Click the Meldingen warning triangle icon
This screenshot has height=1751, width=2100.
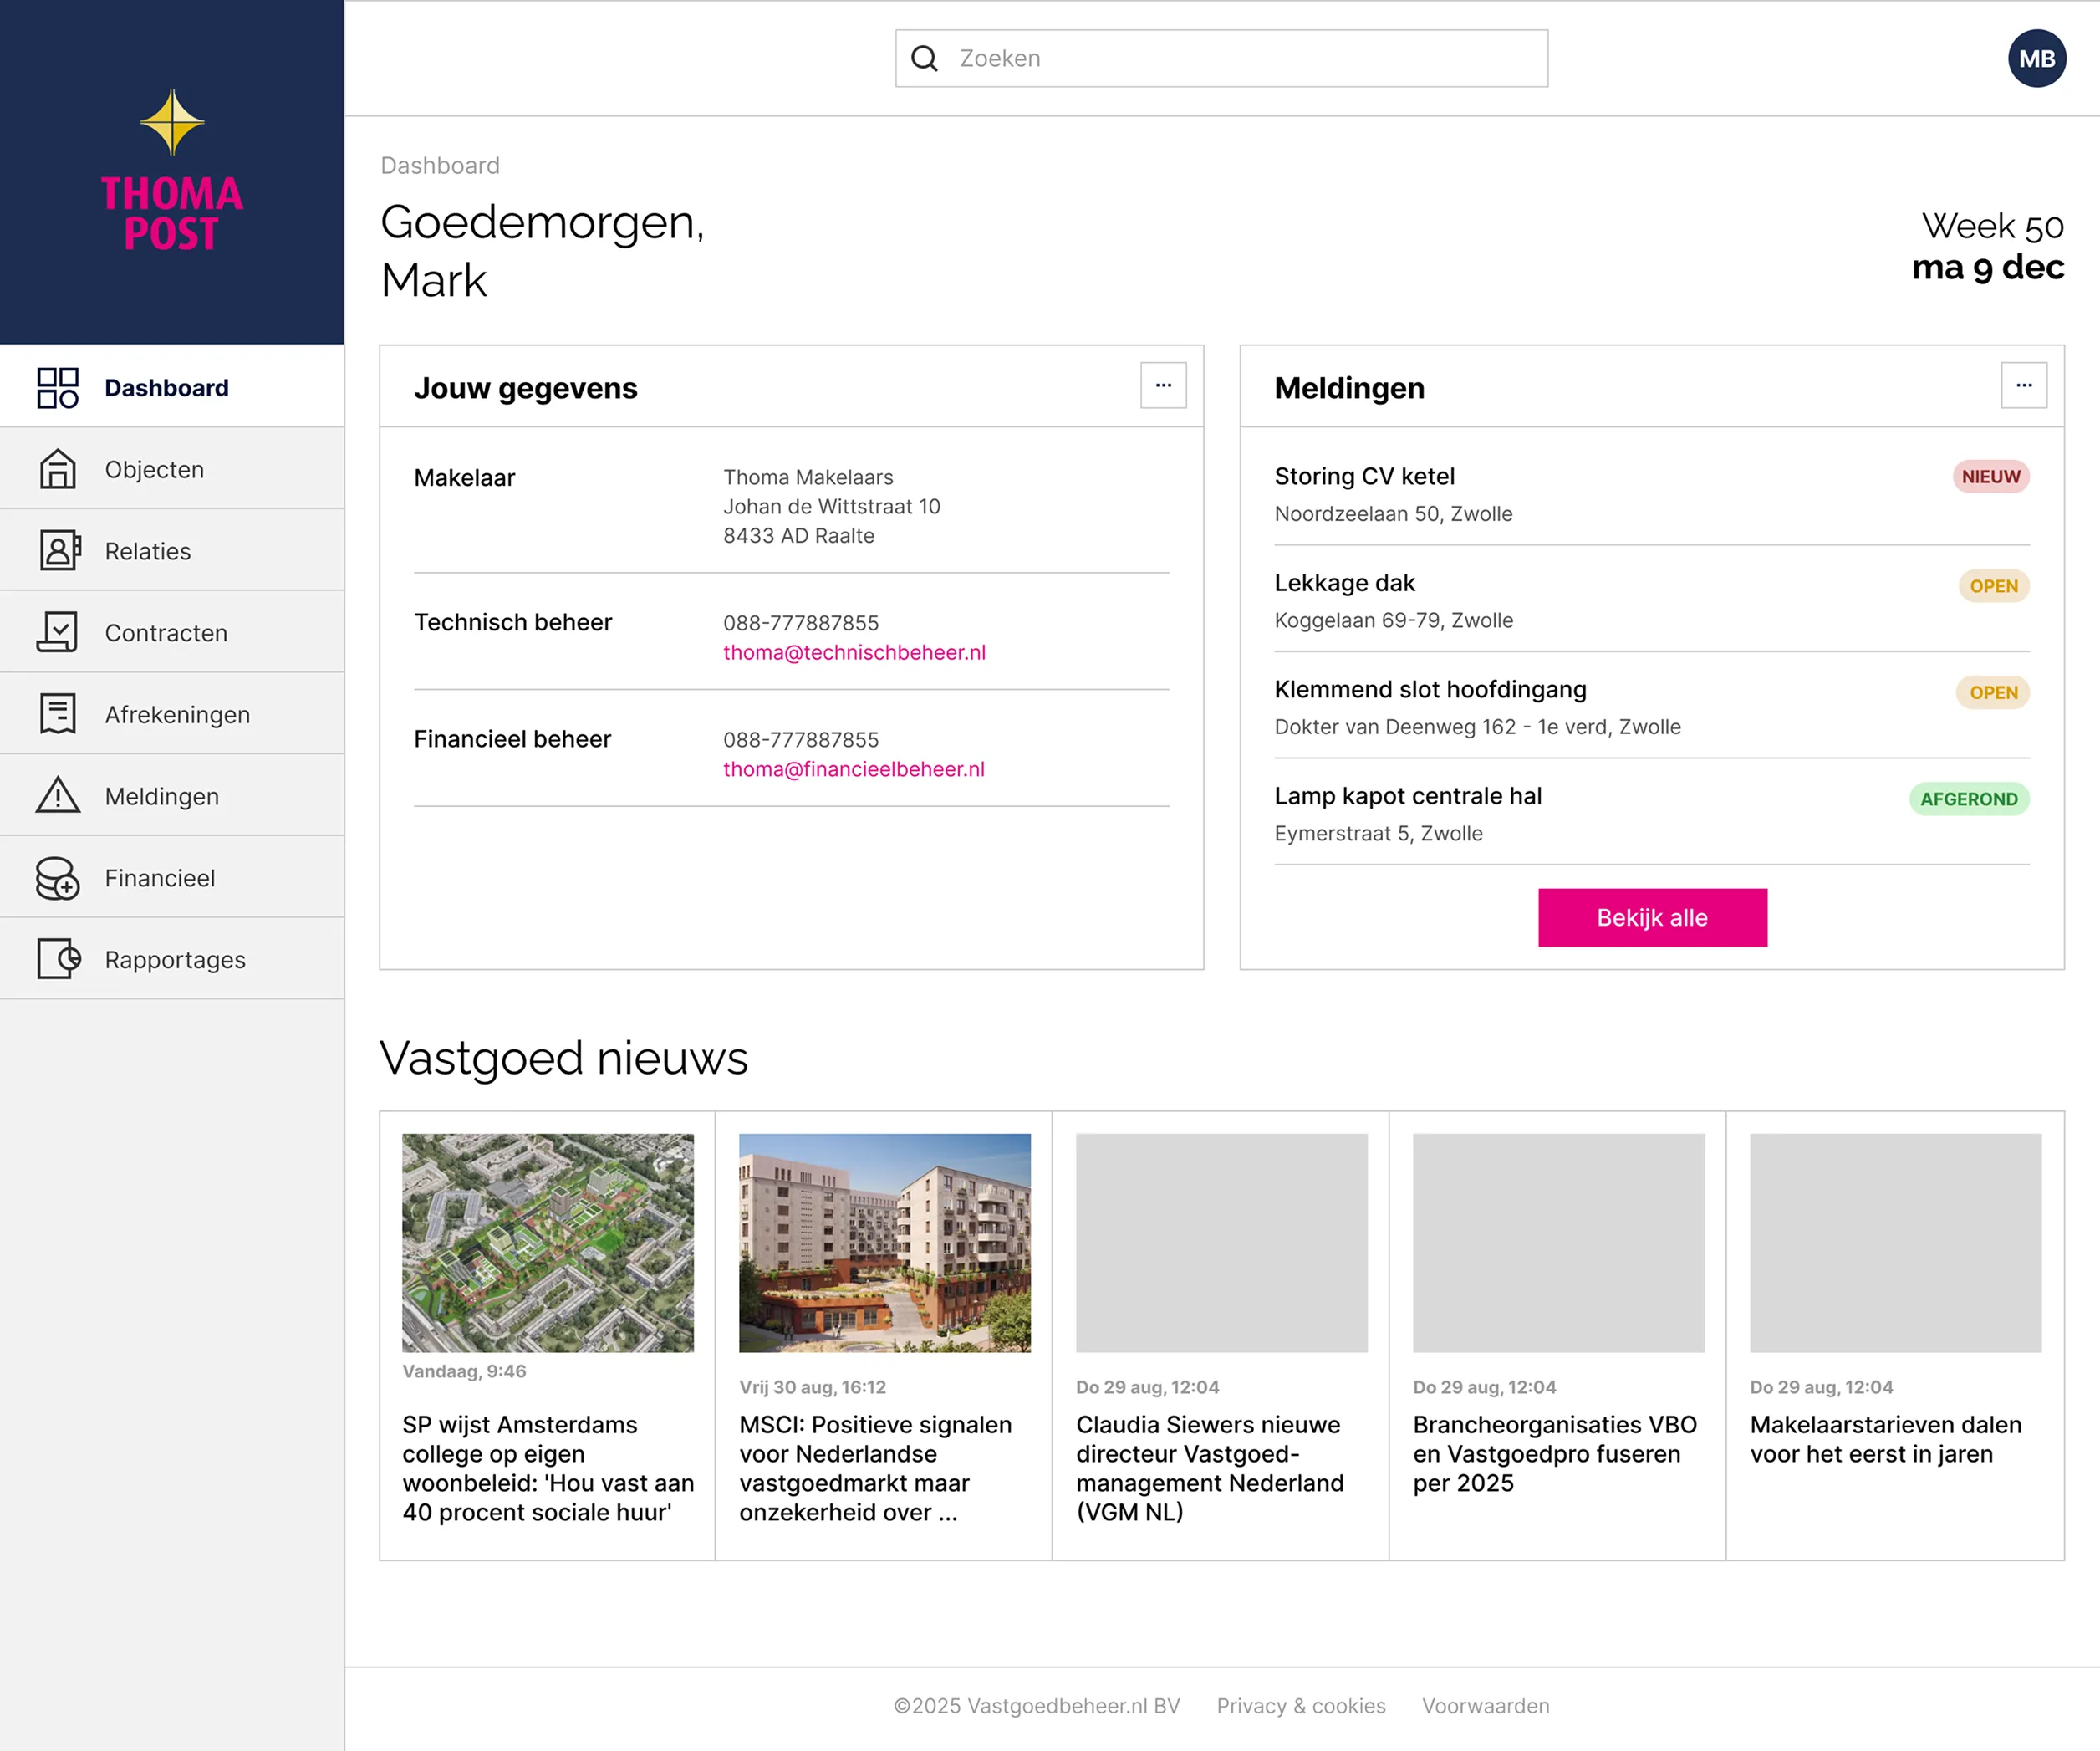tap(57, 796)
